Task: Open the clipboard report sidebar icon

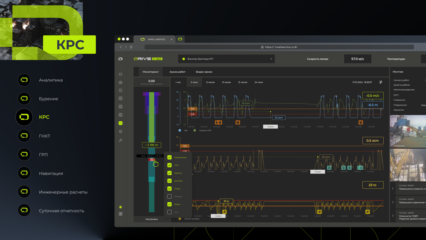Action: 120,90
